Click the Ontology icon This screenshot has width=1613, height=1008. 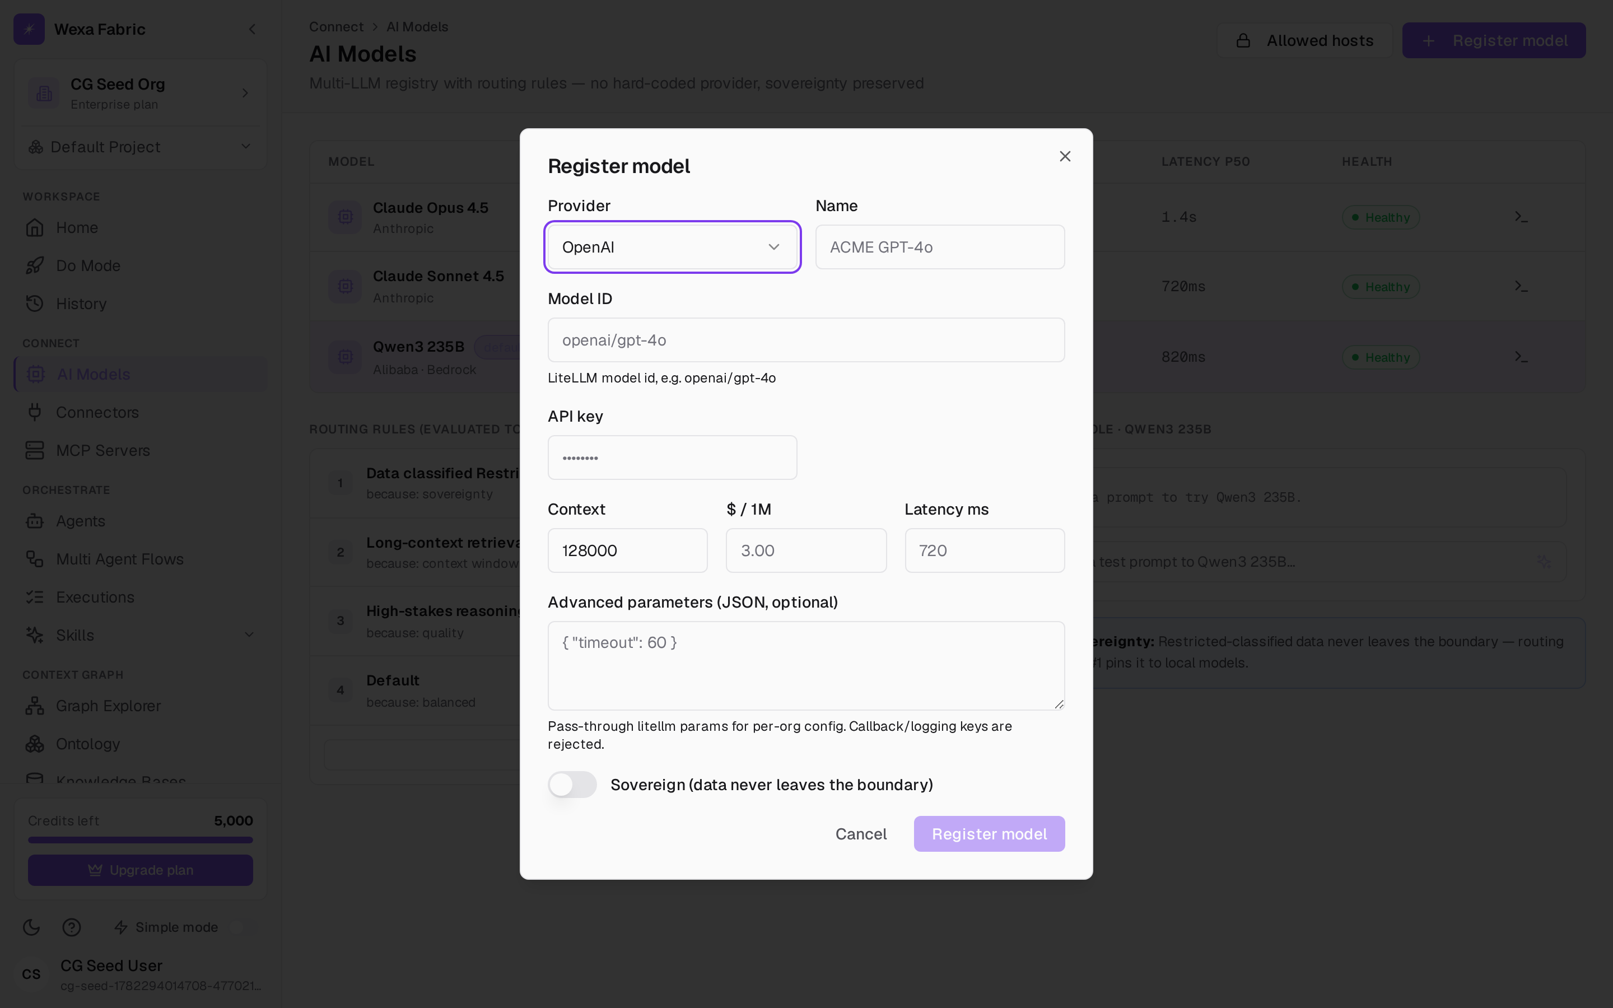(x=35, y=743)
